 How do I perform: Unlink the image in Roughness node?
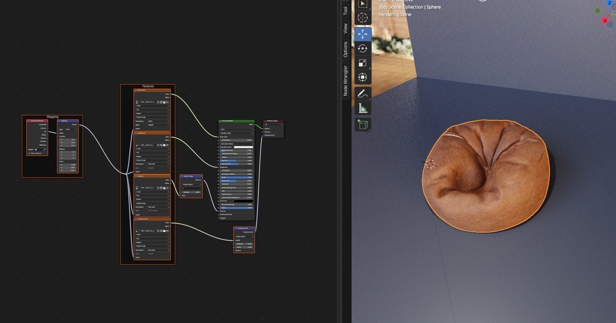168,145
